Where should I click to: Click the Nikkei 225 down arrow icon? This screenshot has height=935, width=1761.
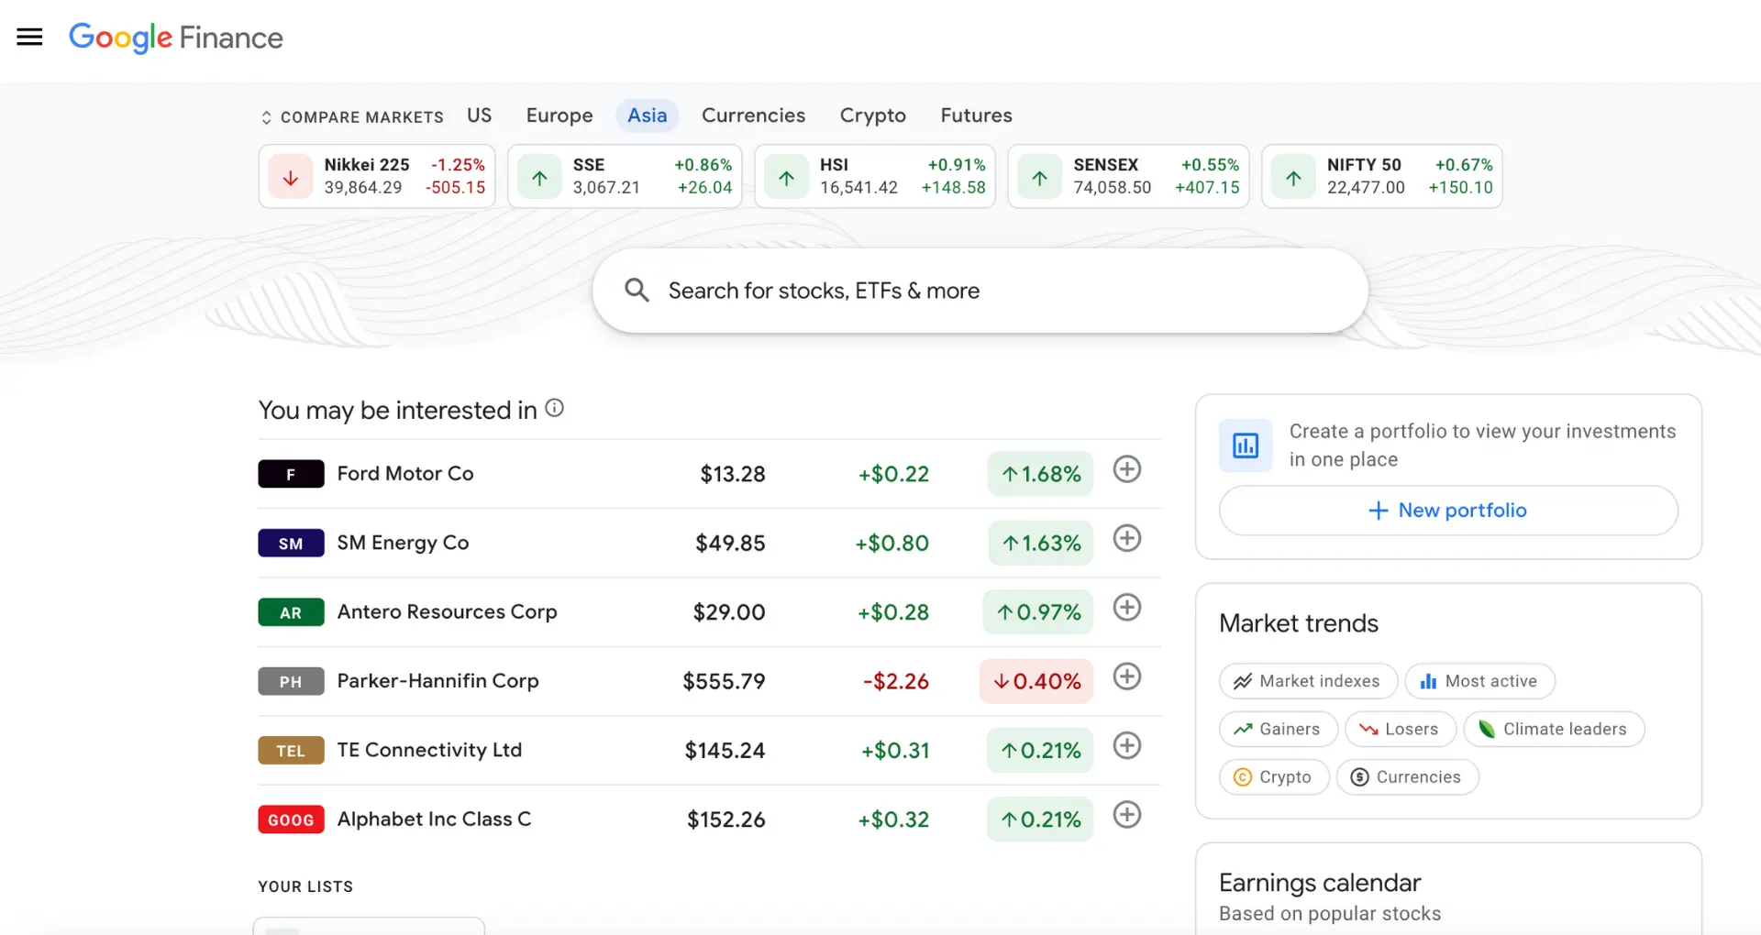[x=291, y=177]
